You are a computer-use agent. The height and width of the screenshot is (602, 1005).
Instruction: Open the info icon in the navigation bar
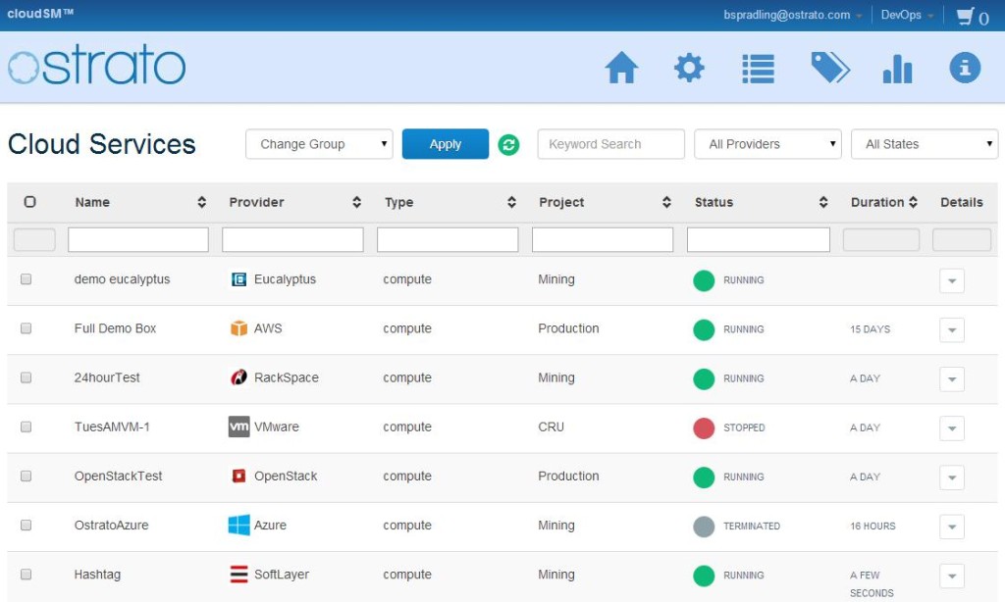coord(965,68)
